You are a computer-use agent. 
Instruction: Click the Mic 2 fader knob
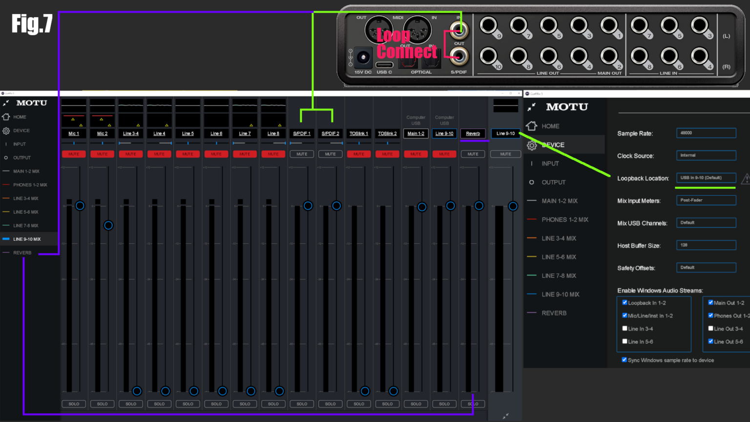(x=108, y=225)
